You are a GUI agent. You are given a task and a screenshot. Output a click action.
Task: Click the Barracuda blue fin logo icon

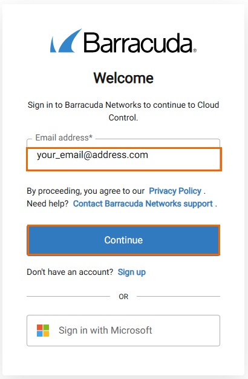(x=66, y=41)
